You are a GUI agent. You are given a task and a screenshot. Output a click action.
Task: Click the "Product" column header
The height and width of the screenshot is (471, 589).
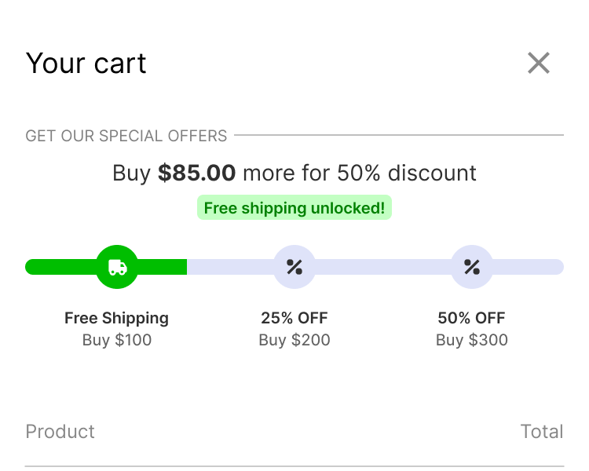pyautogui.click(x=60, y=431)
